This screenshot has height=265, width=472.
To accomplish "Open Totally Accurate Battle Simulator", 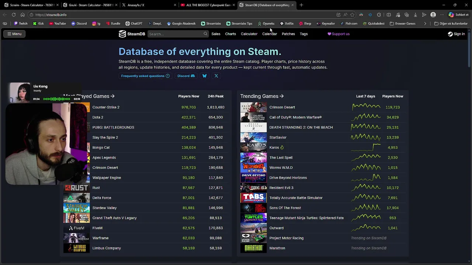I will tap(296, 198).
